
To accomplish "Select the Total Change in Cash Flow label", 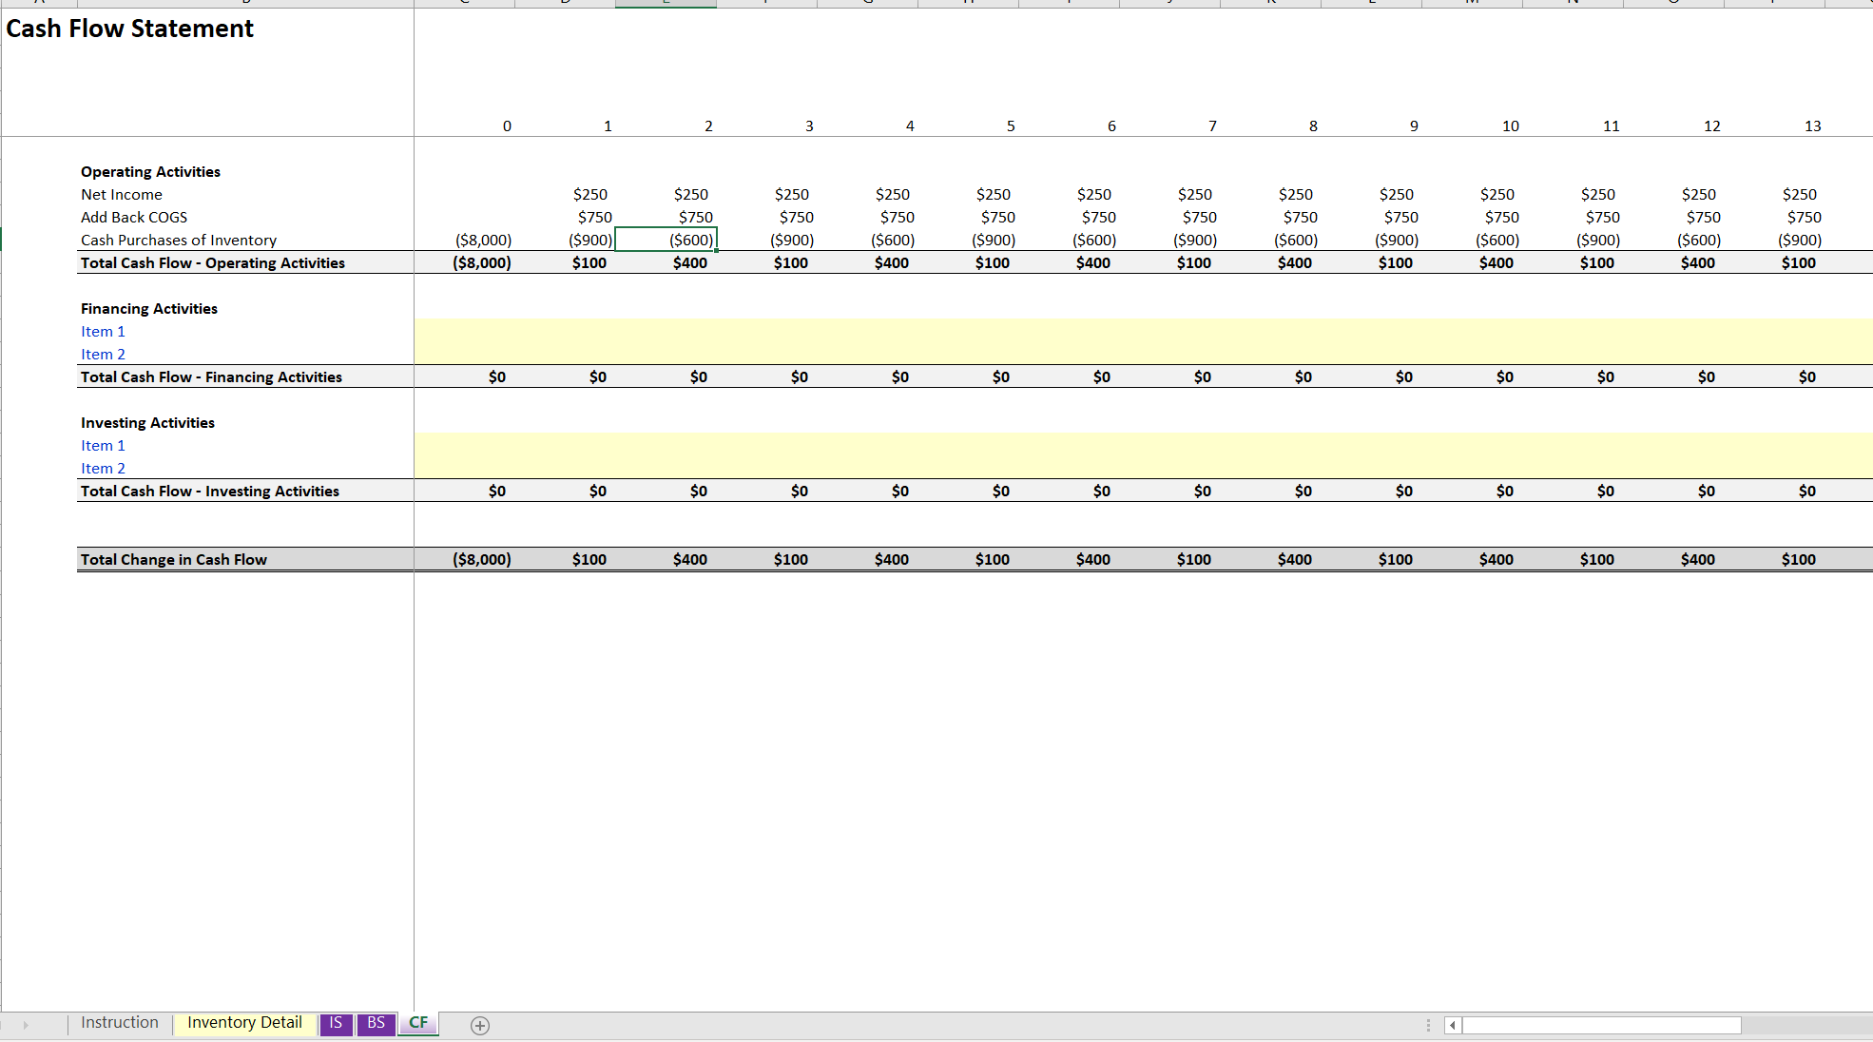I will [x=174, y=559].
